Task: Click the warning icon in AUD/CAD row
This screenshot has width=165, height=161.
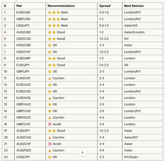Action: (50, 137)
